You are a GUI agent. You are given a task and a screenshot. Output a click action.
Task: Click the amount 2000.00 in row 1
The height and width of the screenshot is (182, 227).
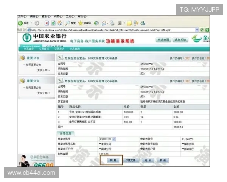point(178,112)
